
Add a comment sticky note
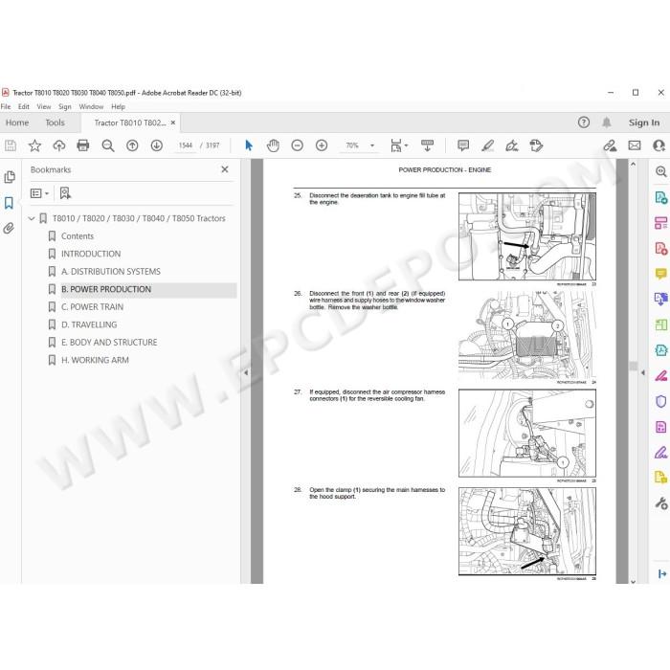[463, 145]
